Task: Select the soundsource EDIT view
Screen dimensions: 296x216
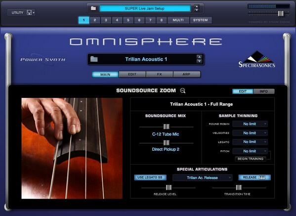Action: pyautogui.click(x=243, y=91)
